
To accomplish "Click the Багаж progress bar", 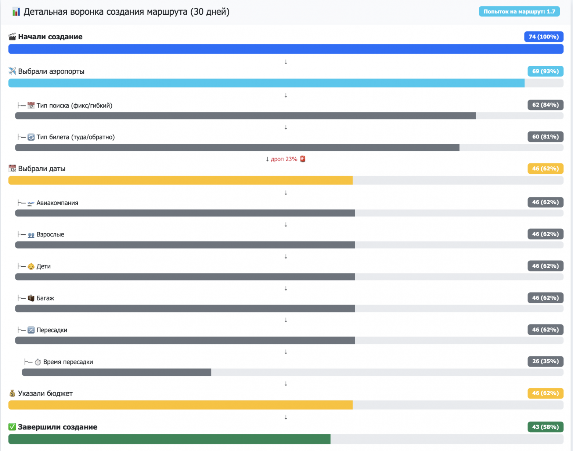I will pos(289,309).
